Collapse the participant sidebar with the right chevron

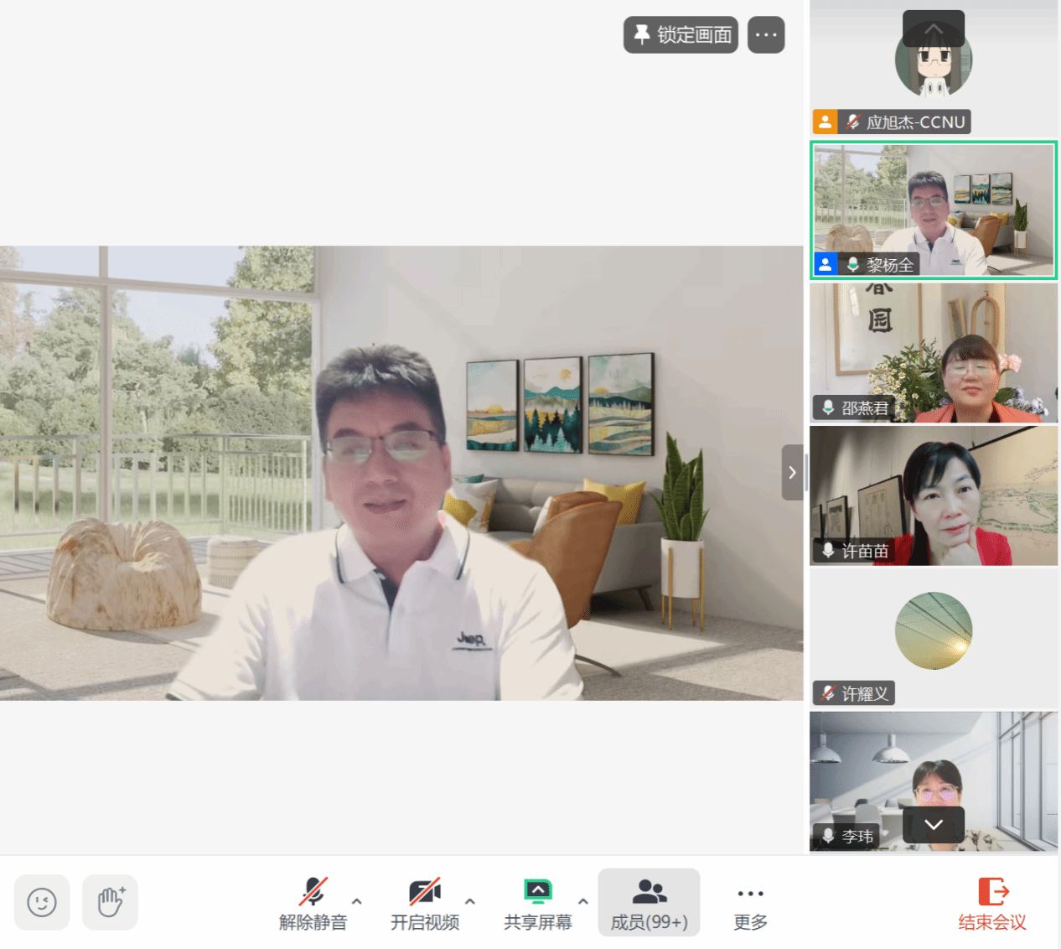[x=792, y=473]
